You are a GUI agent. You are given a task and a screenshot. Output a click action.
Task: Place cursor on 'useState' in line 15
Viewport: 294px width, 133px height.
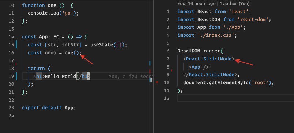[x=102, y=45]
